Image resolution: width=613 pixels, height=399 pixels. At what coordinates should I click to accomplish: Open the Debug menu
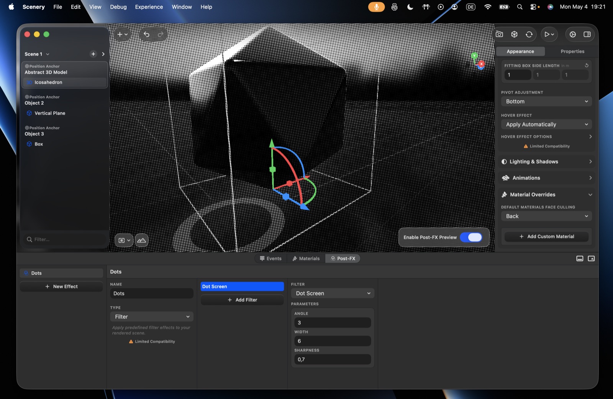pos(118,7)
